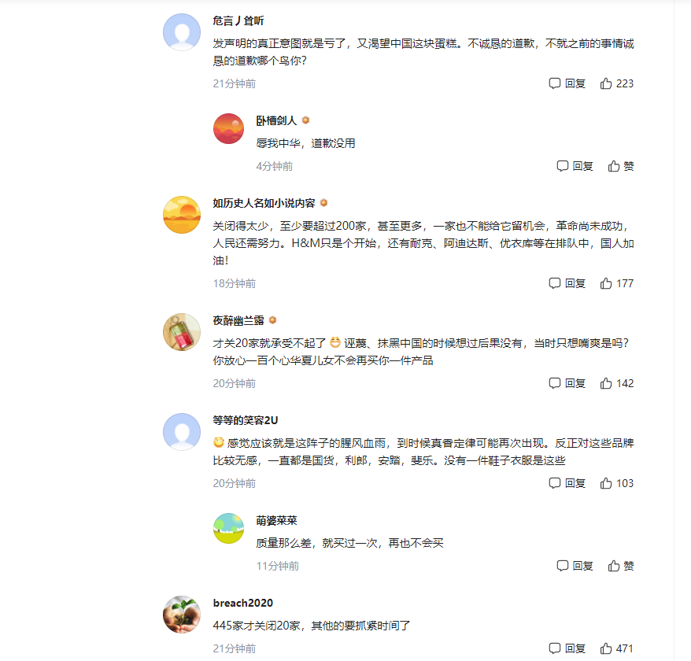The width and height of the screenshot is (691, 661).
Task: Reply to 萌婆菜菜's comment
Action: 575,566
